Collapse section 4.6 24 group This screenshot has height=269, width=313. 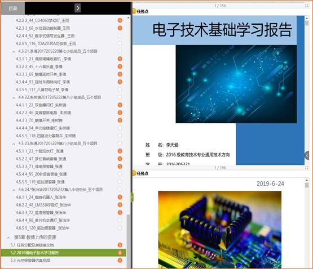coord(14,190)
